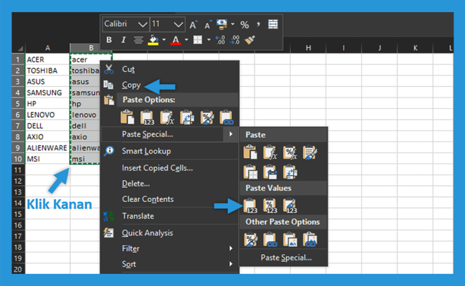Click the Increase Font Size icon
This screenshot has height=286, width=465.
coord(194,24)
